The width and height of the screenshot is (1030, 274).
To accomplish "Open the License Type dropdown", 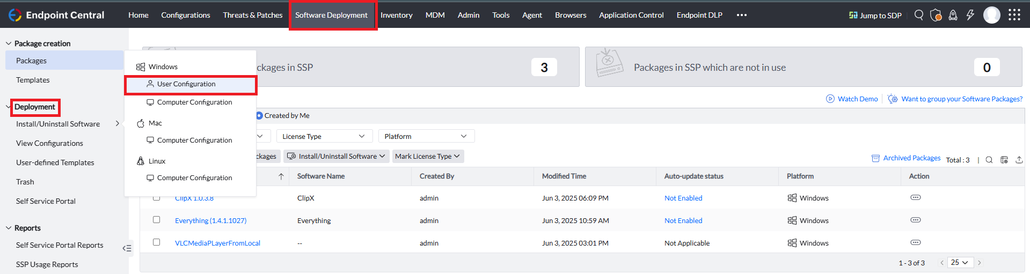I will coord(323,136).
